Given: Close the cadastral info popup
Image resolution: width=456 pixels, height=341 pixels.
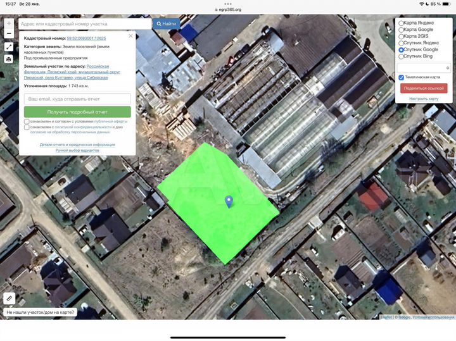Looking at the screenshot, I should click(131, 36).
